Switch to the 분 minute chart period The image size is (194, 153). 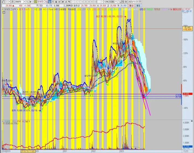tap(63, 2)
